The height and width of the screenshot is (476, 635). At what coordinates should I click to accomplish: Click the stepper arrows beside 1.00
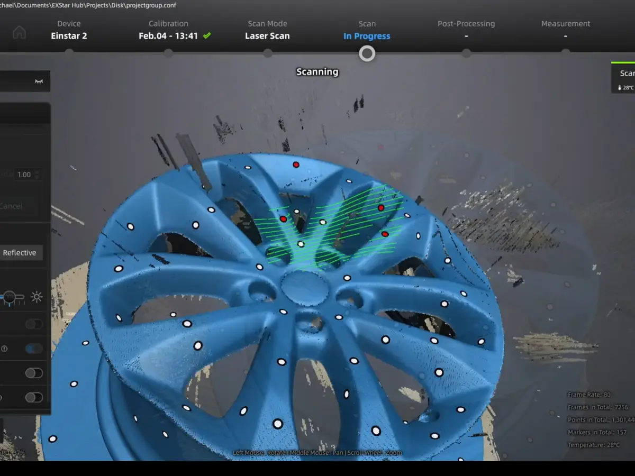pos(37,175)
